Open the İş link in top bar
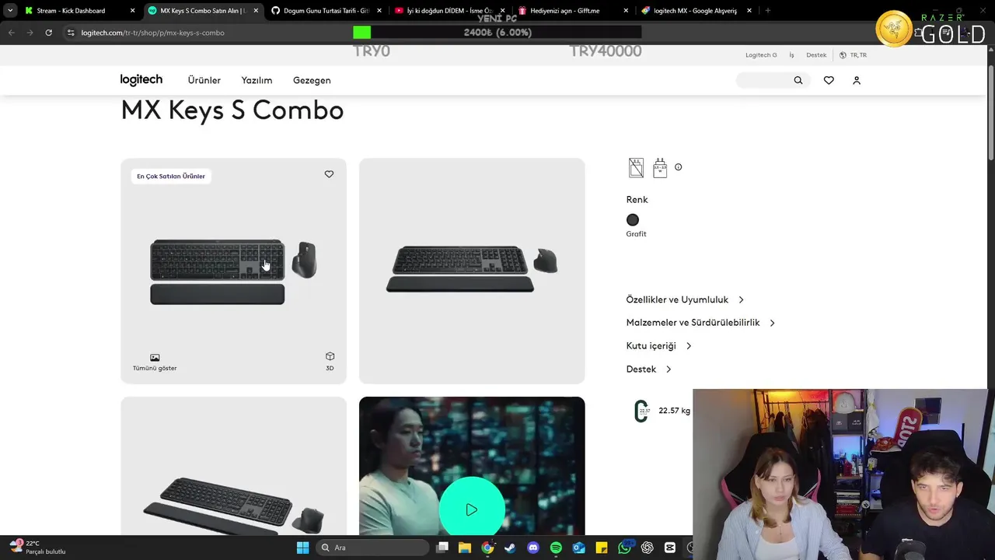995x560 pixels. click(791, 55)
